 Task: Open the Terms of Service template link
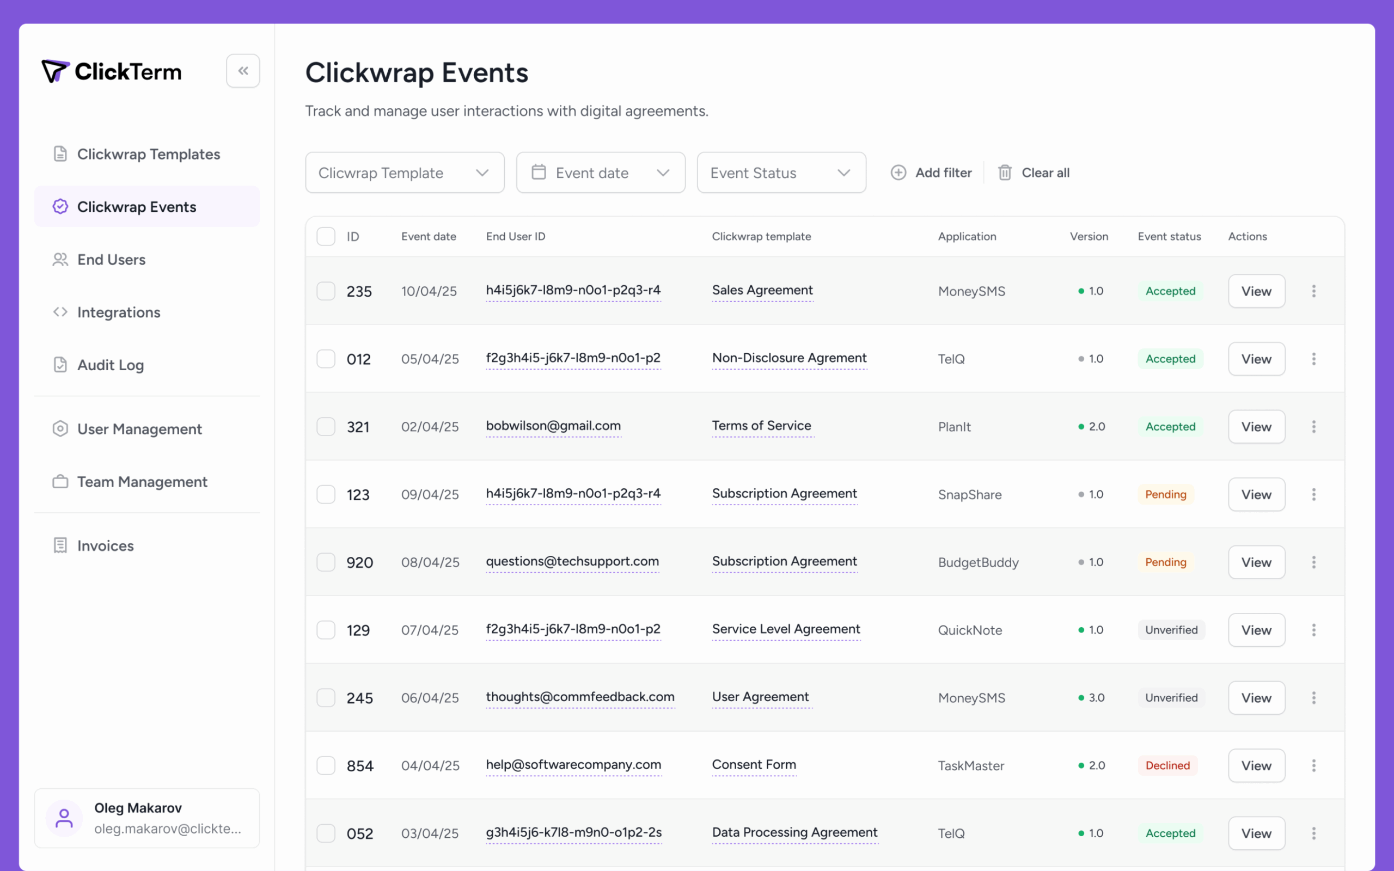pyautogui.click(x=761, y=426)
